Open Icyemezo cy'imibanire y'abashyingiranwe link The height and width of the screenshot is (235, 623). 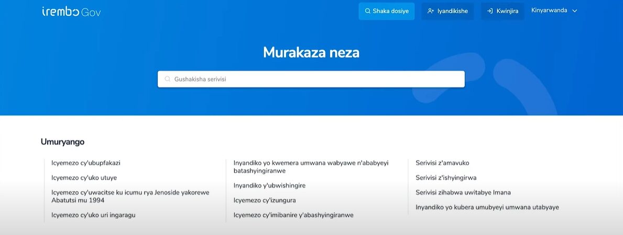[293, 215]
